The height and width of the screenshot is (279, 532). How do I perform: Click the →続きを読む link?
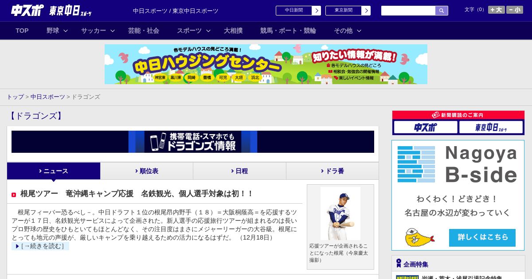40,246
